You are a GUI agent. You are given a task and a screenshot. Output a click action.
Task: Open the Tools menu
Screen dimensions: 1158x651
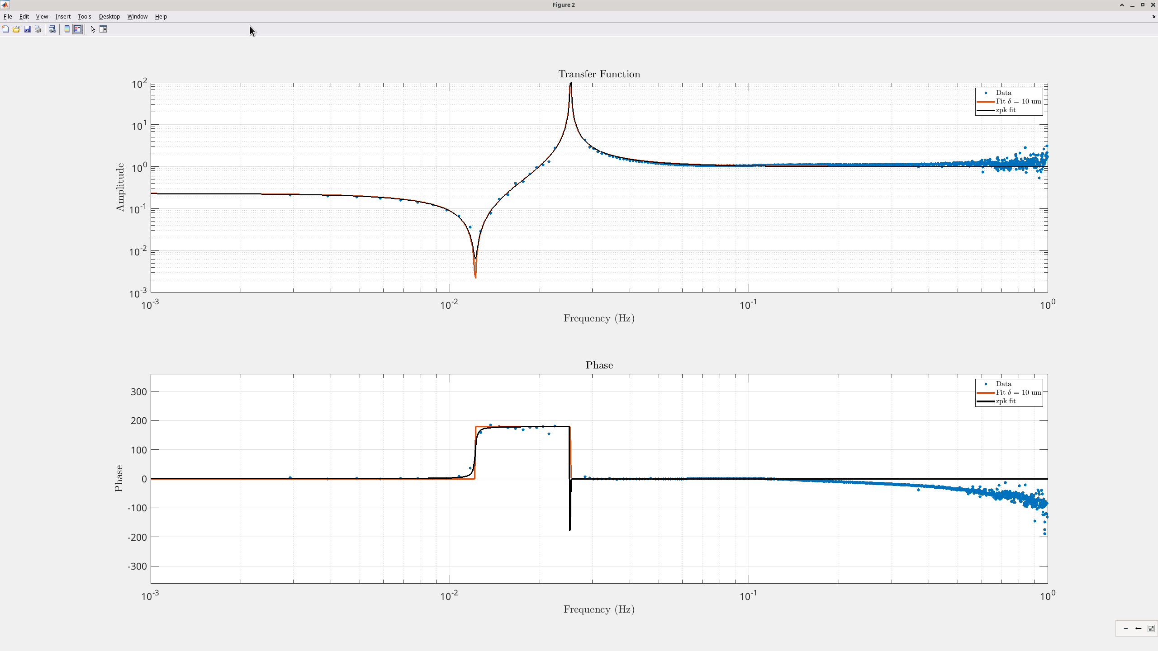coord(84,17)
